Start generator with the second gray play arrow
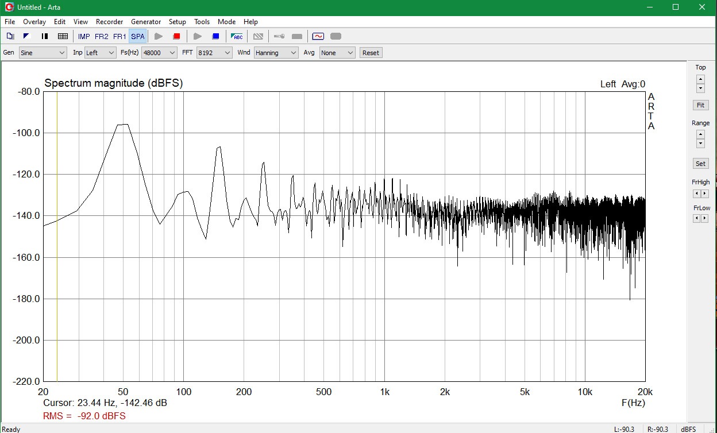Viewport: 717px width, 433px height. click(198, 36)
